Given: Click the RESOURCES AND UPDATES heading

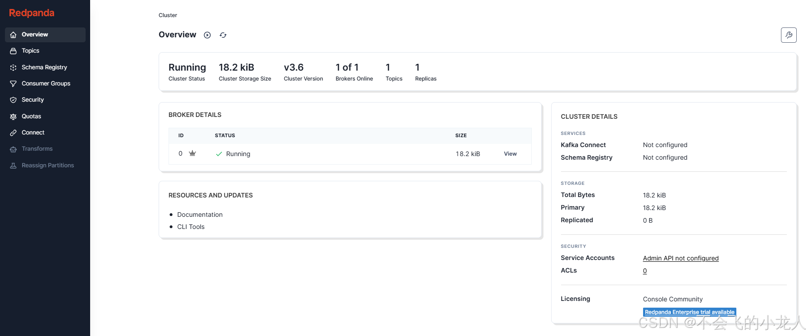Looking at the screenshot, I should tap(210, 195).
